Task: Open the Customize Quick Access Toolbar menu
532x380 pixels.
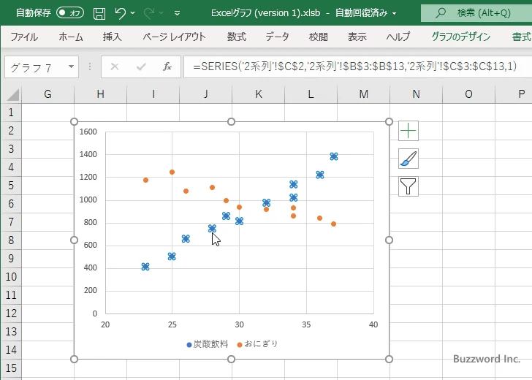Action: [177, 13]
